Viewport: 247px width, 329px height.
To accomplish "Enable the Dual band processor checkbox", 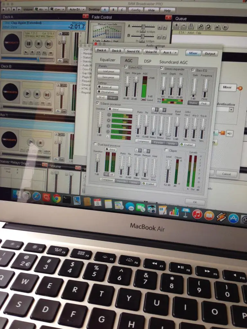I will click(x=95, y=144).
